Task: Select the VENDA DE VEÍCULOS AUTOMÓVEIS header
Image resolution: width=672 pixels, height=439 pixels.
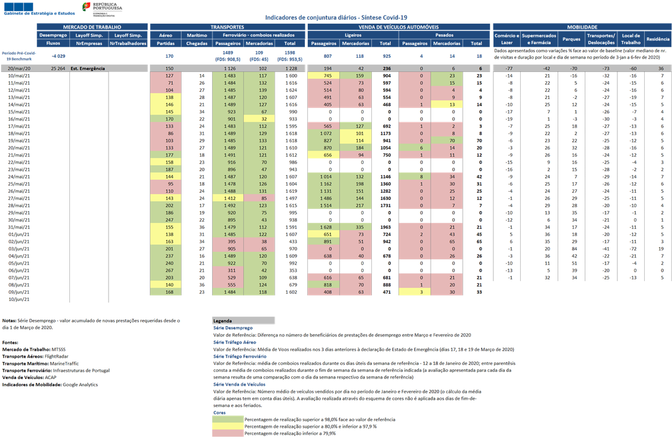Action: (x=399, y=27)
